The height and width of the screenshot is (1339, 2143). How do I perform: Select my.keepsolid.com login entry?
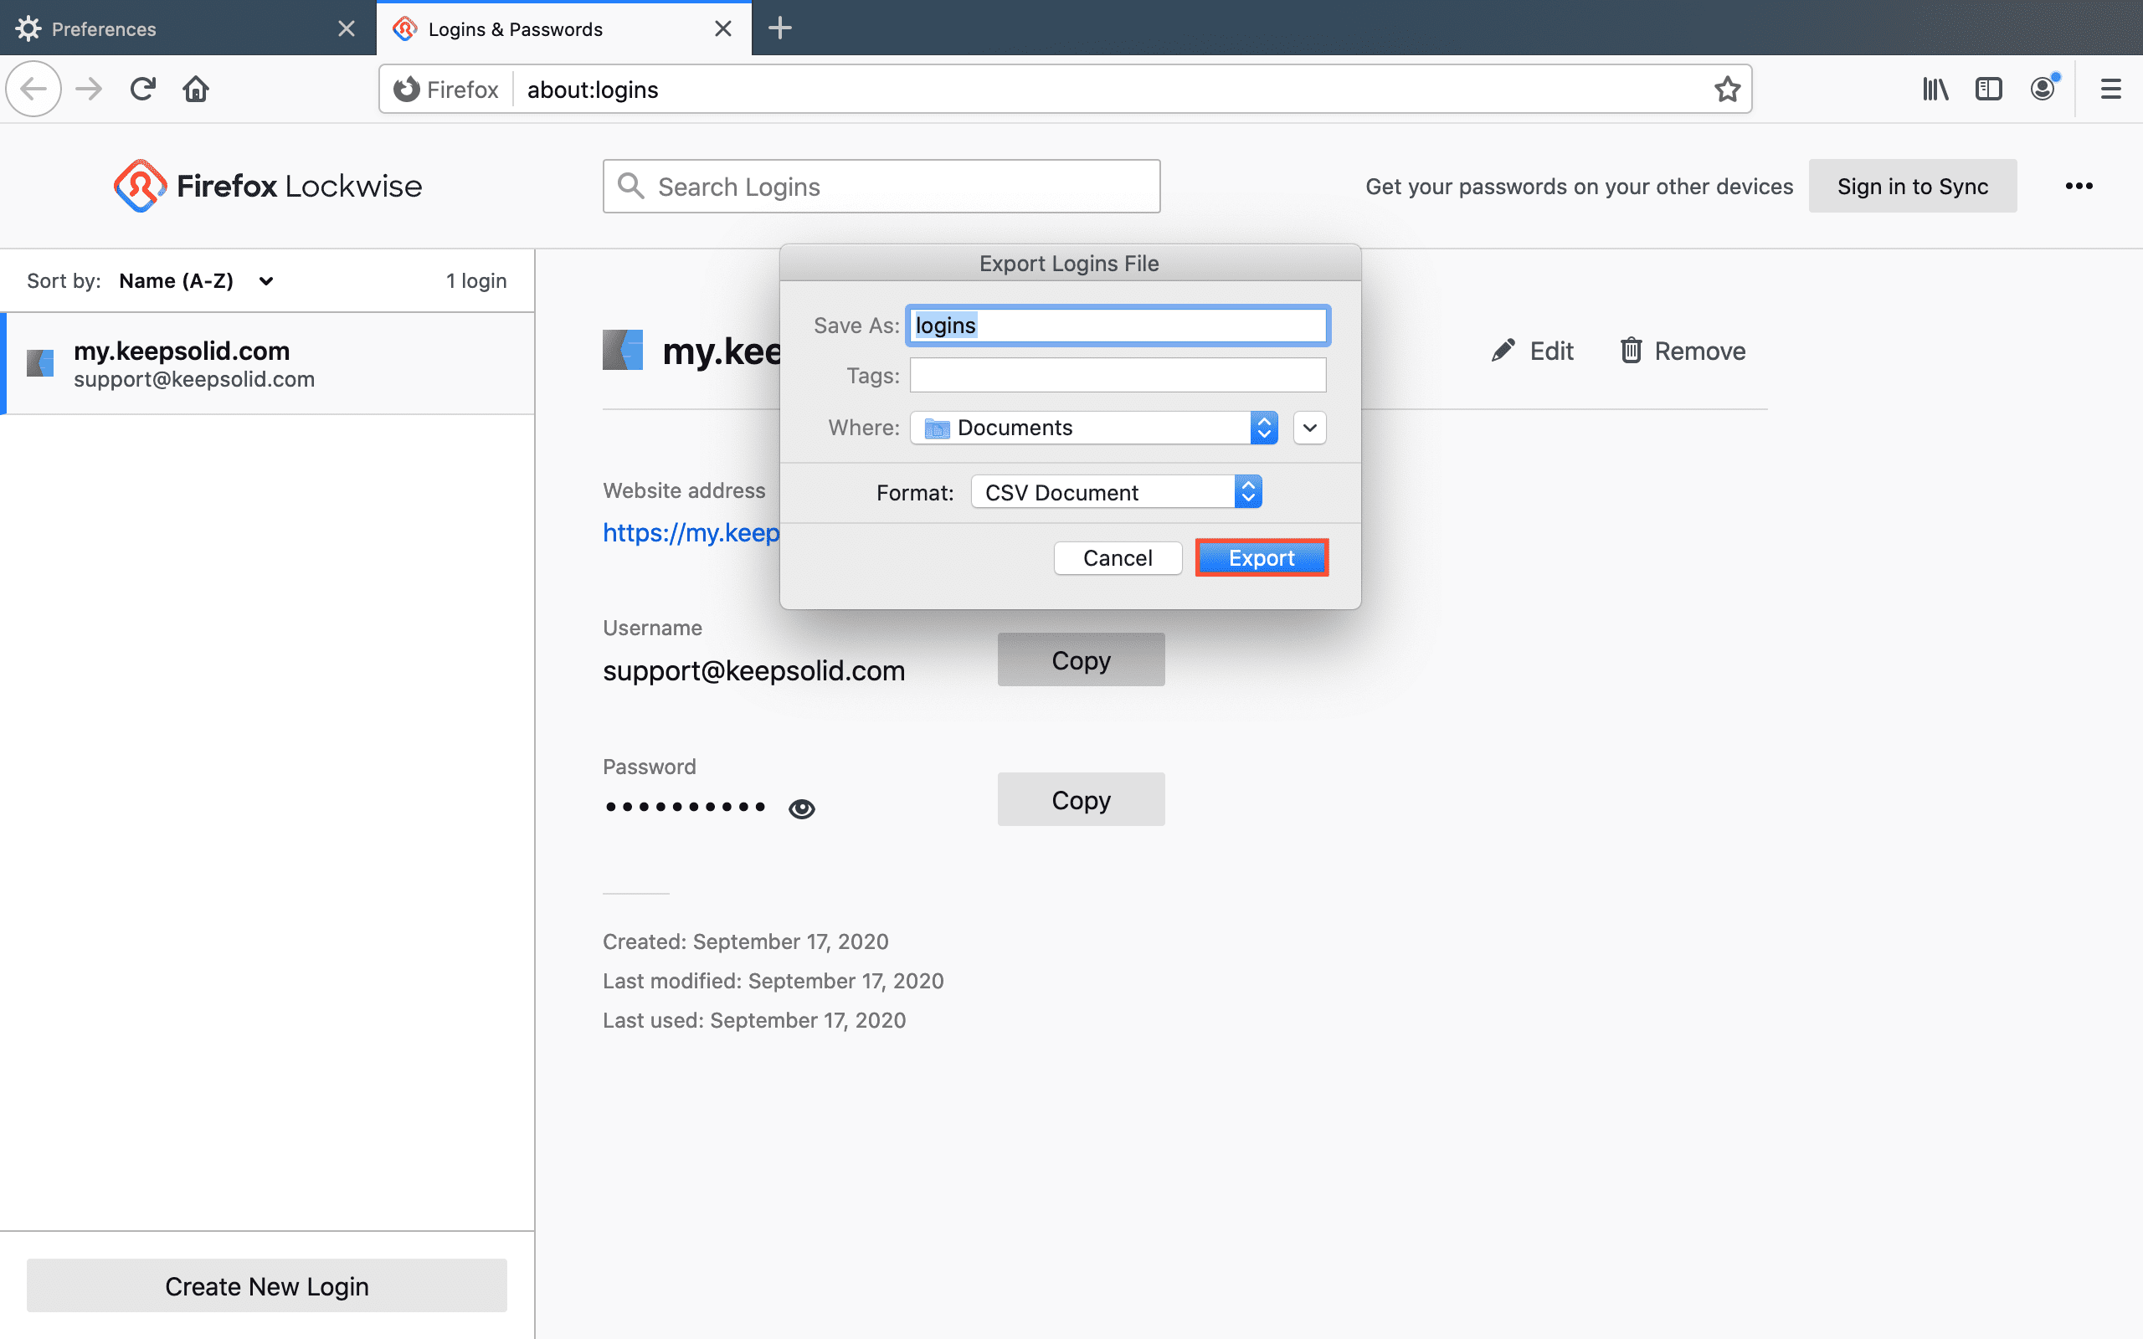click(x=265, y=364)
